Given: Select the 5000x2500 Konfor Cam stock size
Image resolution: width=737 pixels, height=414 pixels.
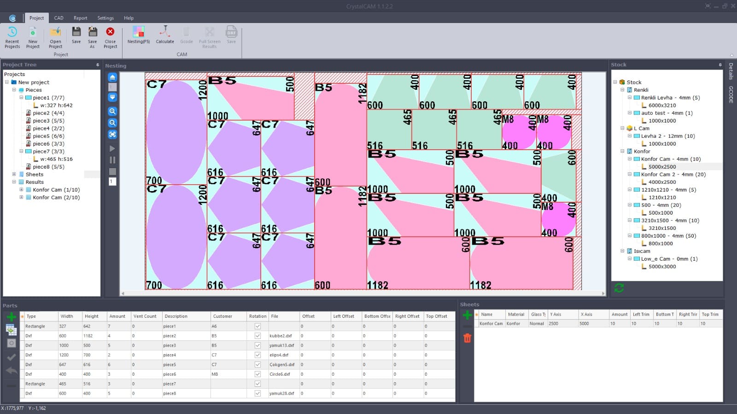Looking at the screenshot, I should [662, 167].
